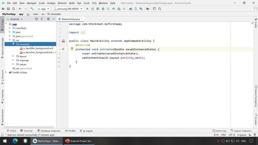Click Sync Project with Gradle Files icon
The image size is (258, 145).
(131, 9)
